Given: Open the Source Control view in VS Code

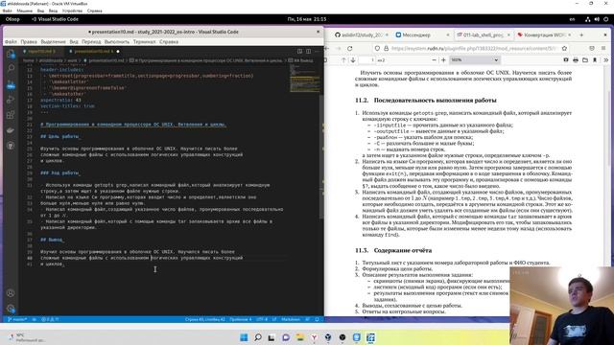Looking at the screenshot, I should 11,84.
